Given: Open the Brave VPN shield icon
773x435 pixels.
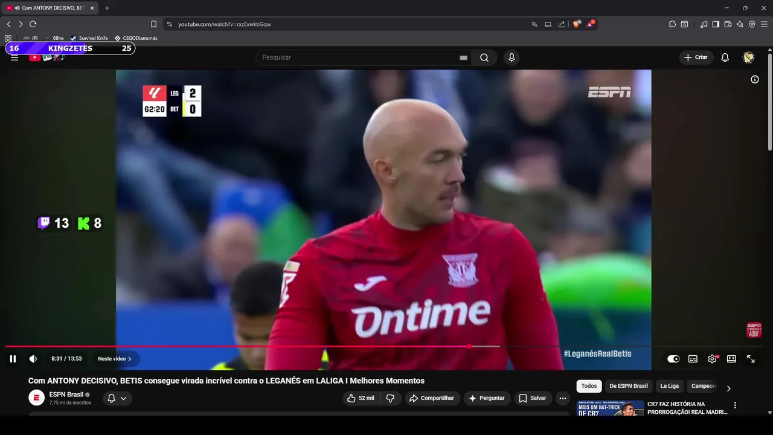Looking at the screenshot, I should click(752, 24).
